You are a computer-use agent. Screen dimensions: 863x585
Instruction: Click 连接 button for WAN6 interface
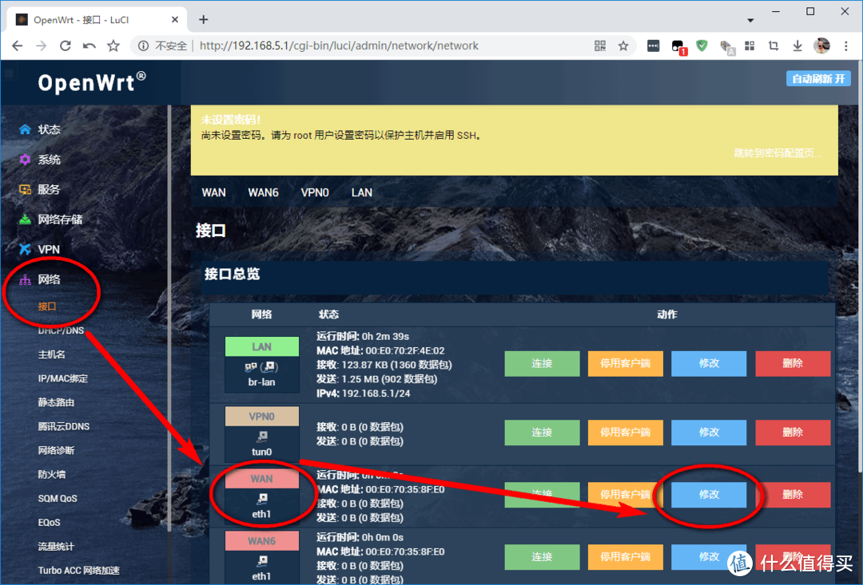click(542, 556)
